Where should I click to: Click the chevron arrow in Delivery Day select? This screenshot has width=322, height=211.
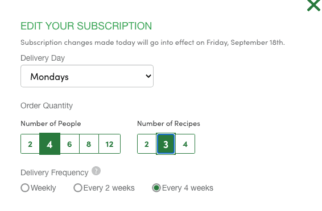coord(148,76)
